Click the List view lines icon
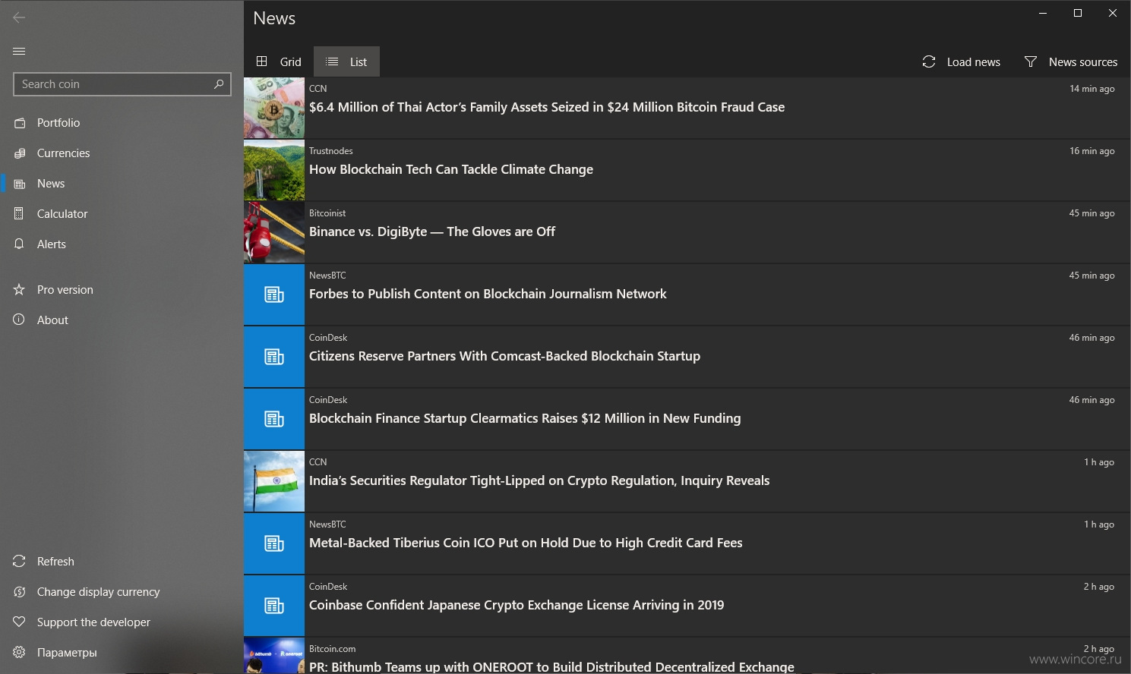 tap(332, 61)
